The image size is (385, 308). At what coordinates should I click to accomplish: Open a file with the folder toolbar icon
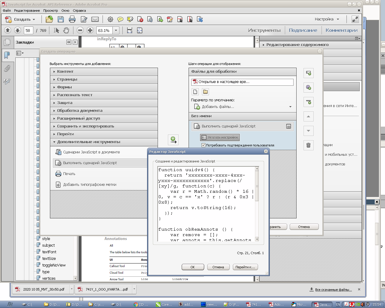[x=49, y=19]
